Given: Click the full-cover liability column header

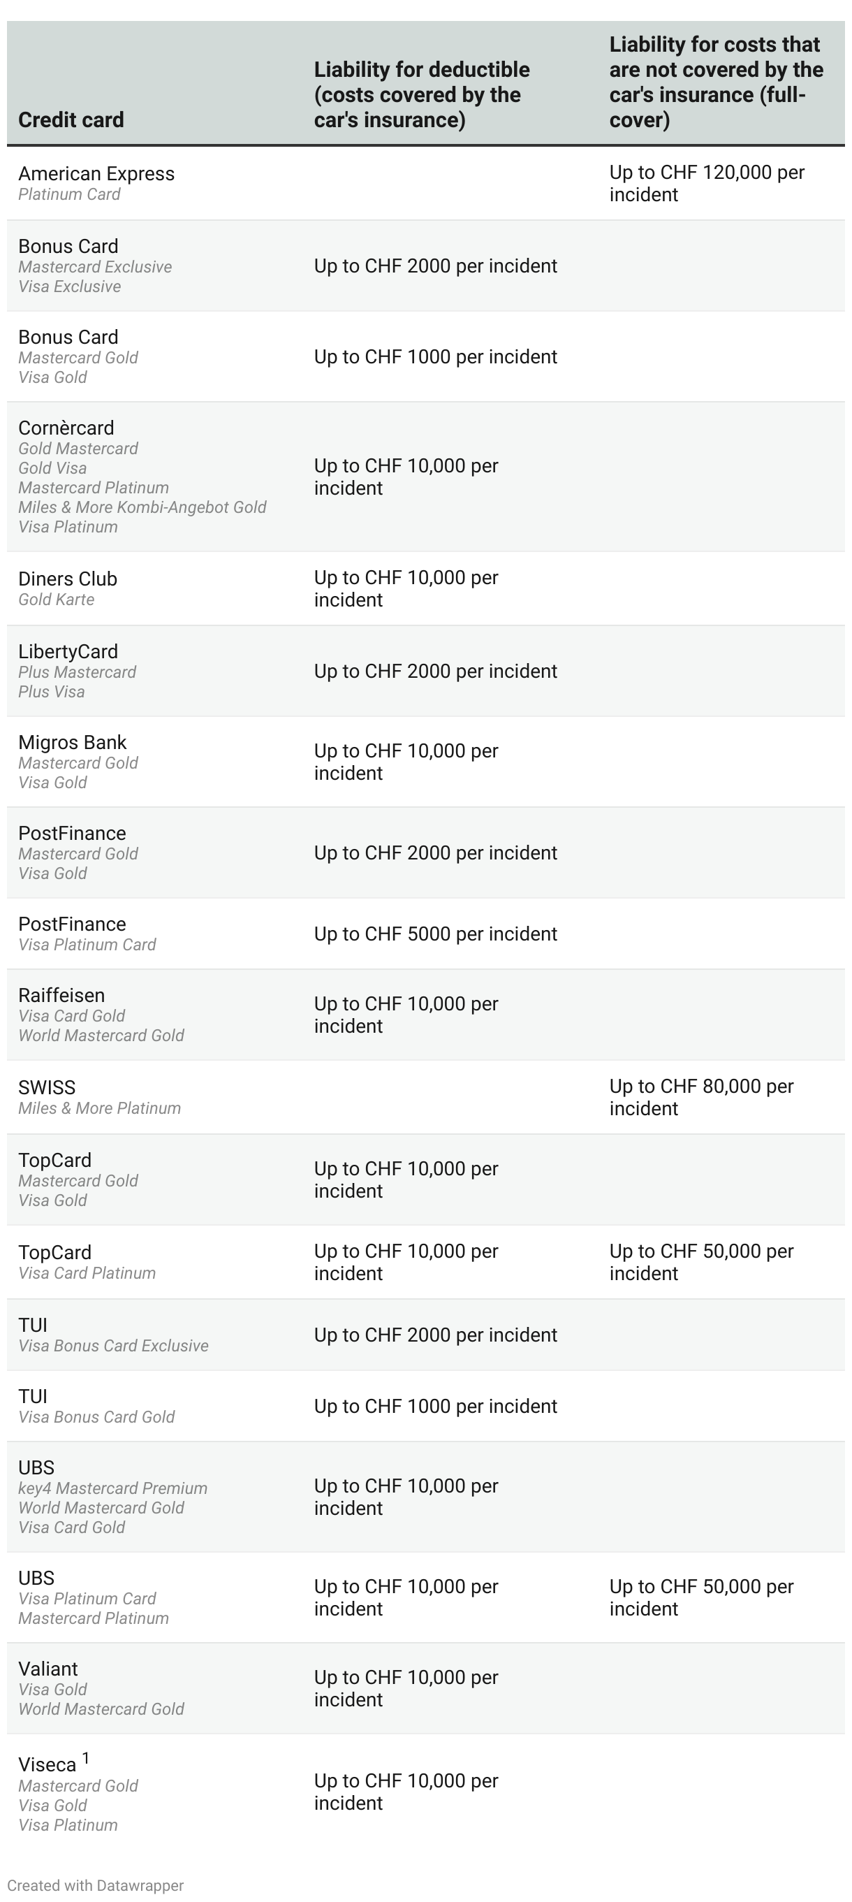Looking at the screenshot, I should [716, 82].
